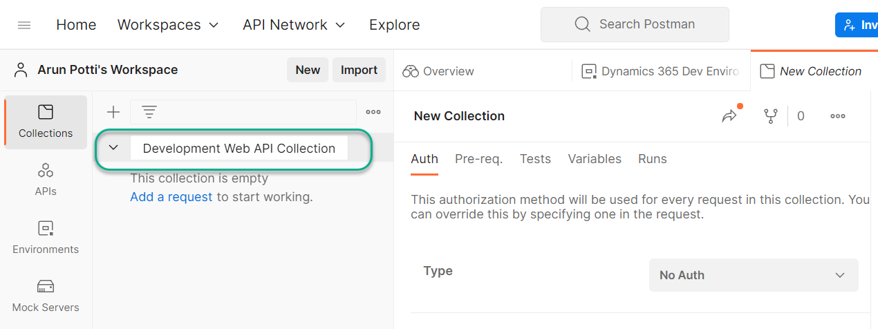This screenshot has height=329, width=878.
Task: Click the collections filter text field
Action: [243, 111]
